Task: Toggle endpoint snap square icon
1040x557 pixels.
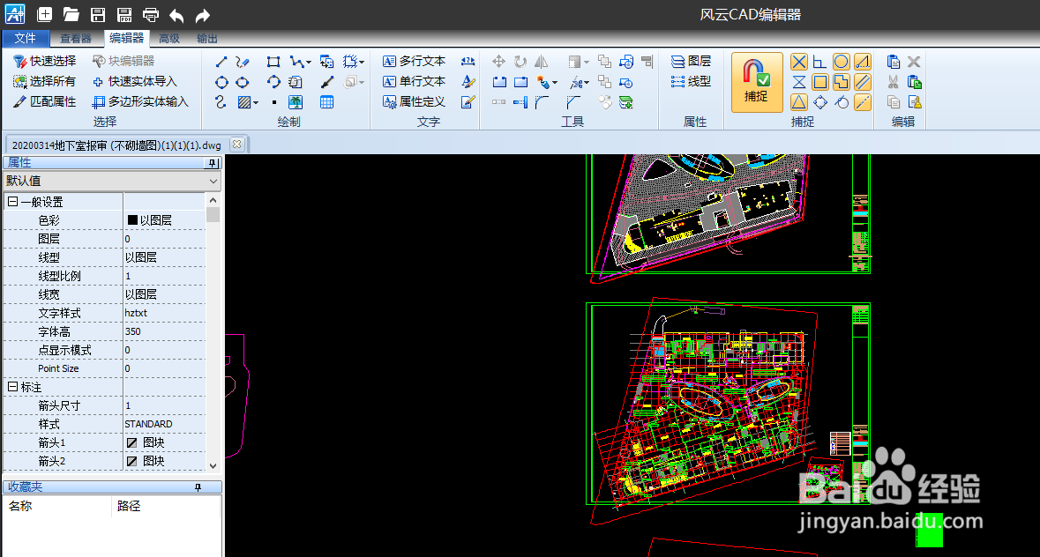Action: click(820, 82)
